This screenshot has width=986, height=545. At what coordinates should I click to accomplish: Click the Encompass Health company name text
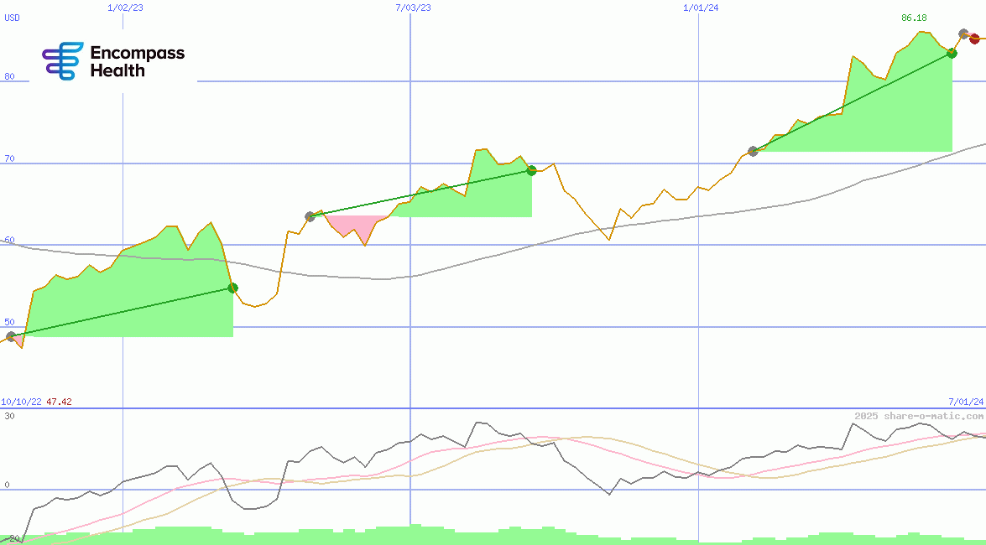pyautogui.click(x=137, y=62)
